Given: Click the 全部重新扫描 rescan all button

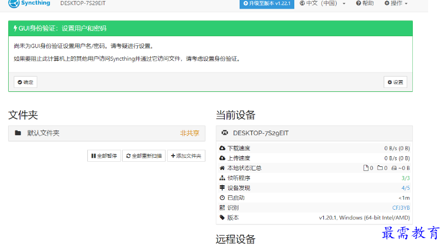Looking at the screenshot, I should point(144,156).
